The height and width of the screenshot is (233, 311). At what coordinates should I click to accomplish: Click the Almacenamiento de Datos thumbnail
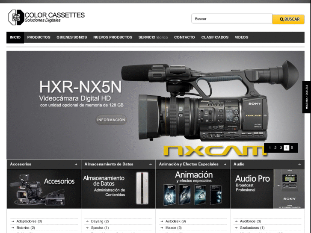coord(118,189)
